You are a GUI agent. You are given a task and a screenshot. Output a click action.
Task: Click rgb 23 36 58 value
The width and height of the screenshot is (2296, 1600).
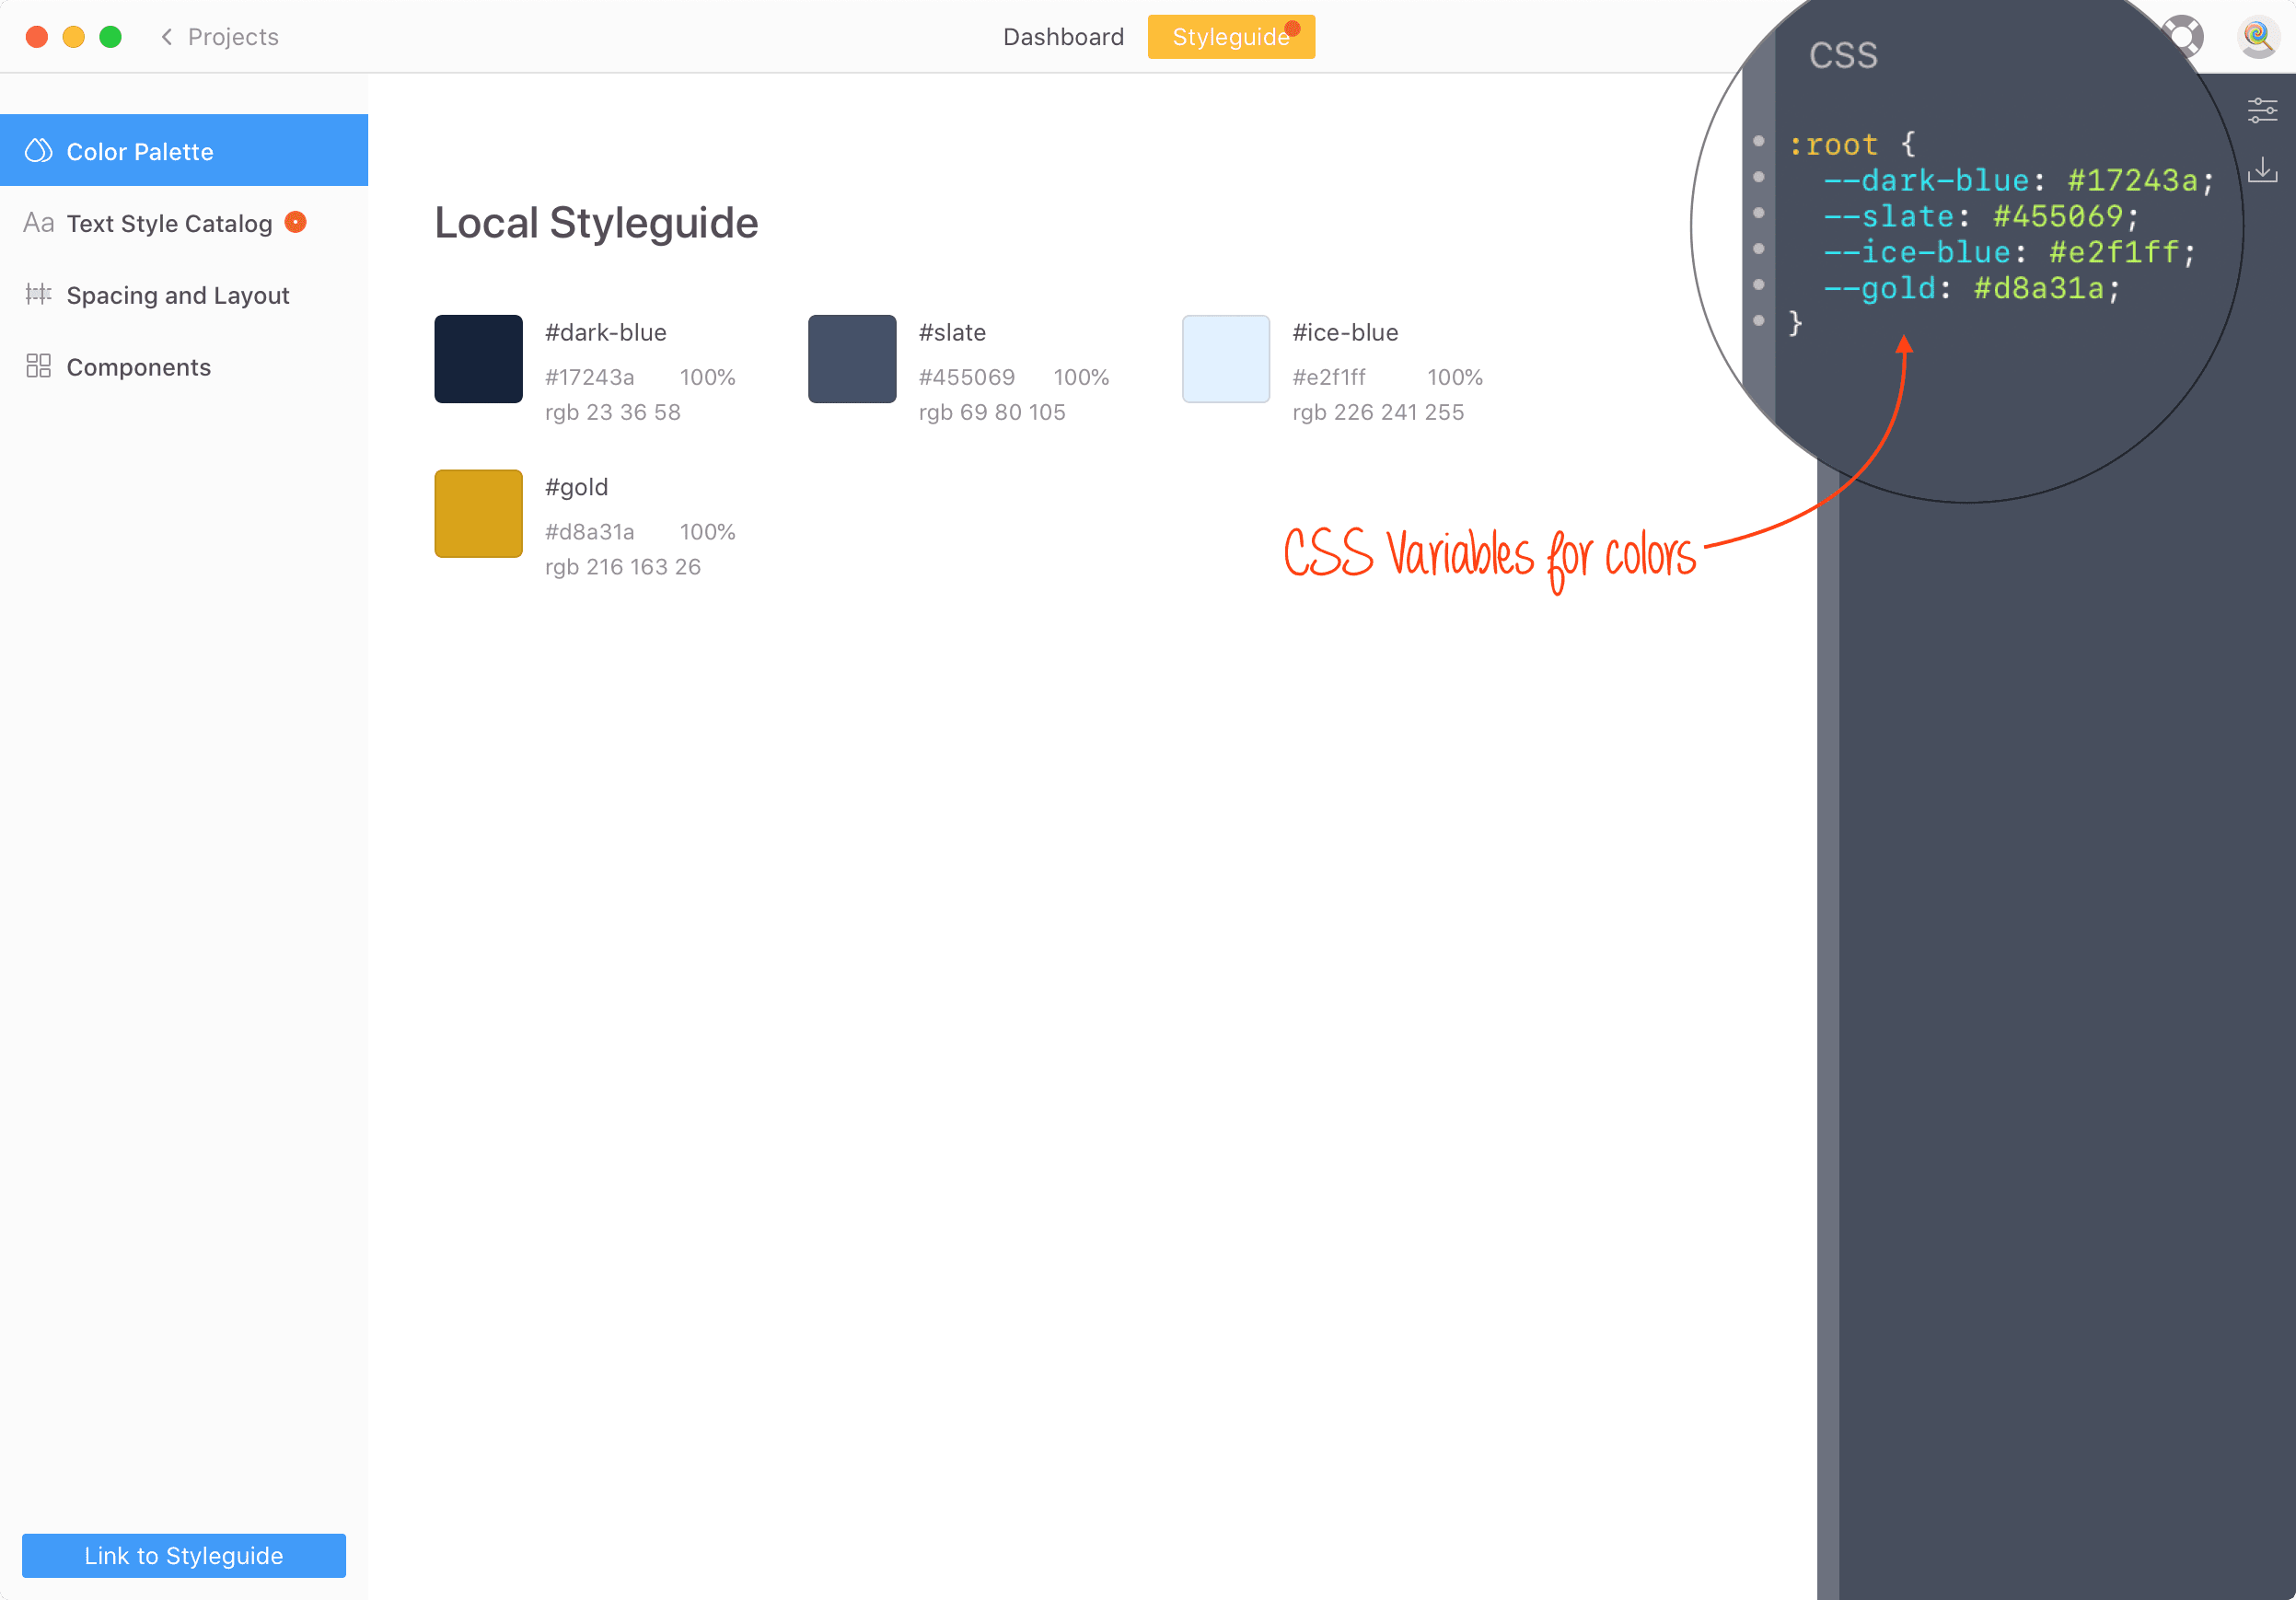(x=613, y=412)
